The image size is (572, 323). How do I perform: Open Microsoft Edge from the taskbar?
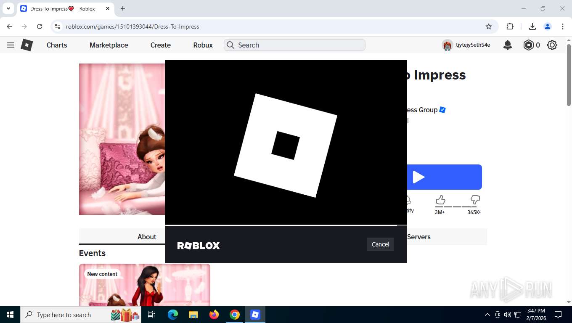click(173, 315)
